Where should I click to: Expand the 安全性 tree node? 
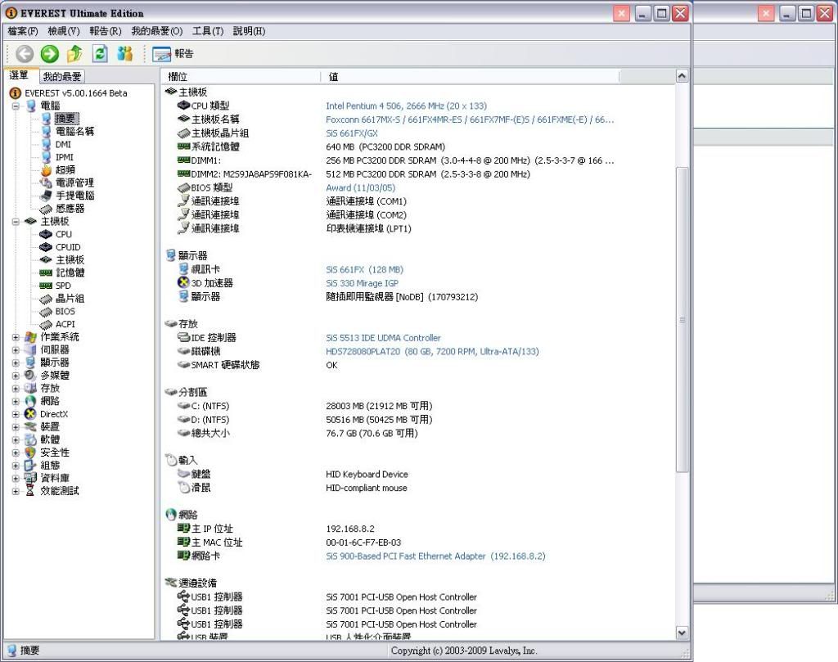[16, 453]
